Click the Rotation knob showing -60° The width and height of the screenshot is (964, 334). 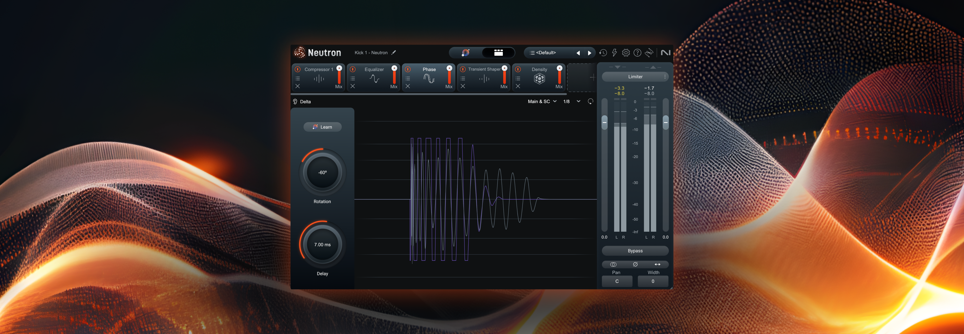pyautogui.click(x=322, y=172)
